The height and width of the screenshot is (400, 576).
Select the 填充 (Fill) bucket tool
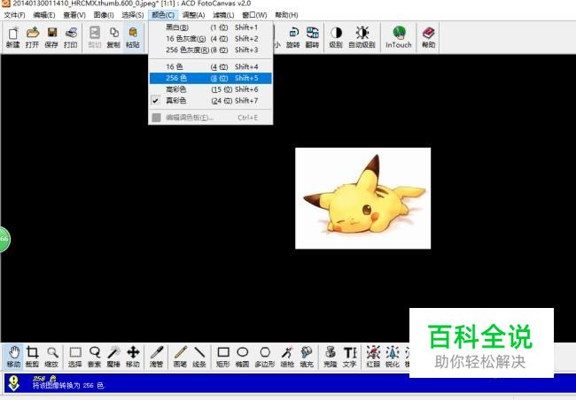tap(307, 357)
